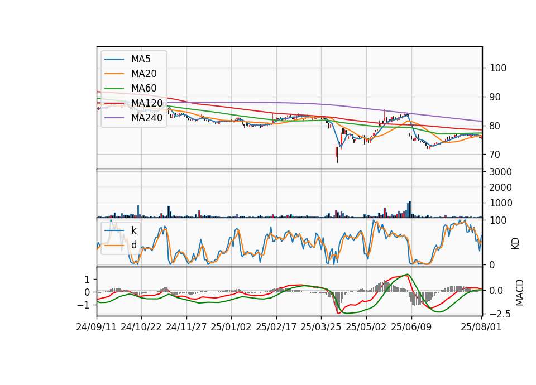Click the k legend label in KD panel
Image resolution: width=536 pixels, height=385 pixels.
[133, 230]
